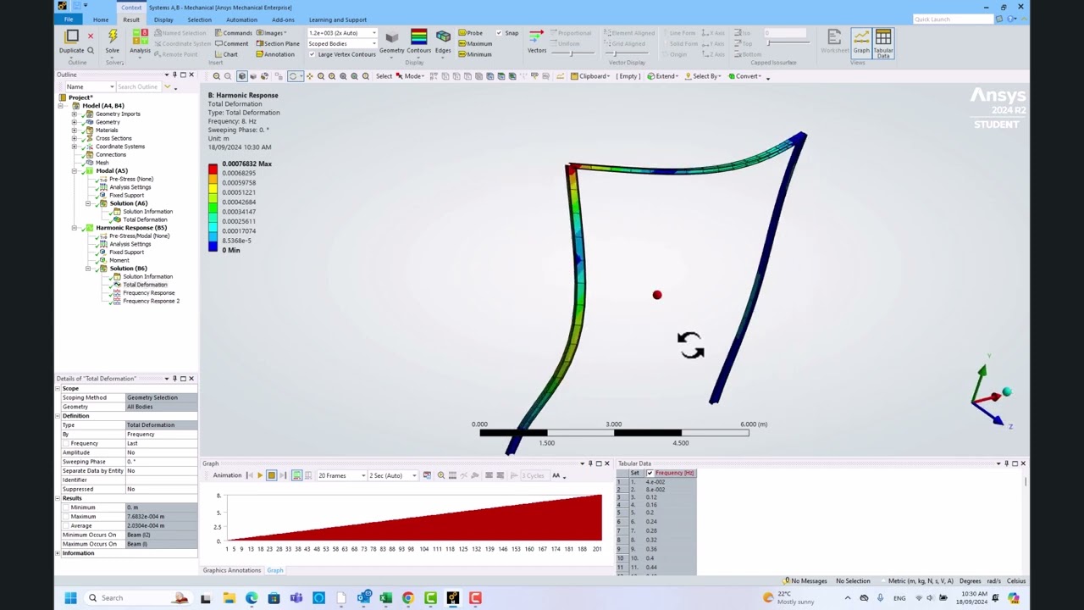This screenshot has height=610, width=1084.
Task: Open the Contours rainbow icon
Action: (x=418, y=36)
